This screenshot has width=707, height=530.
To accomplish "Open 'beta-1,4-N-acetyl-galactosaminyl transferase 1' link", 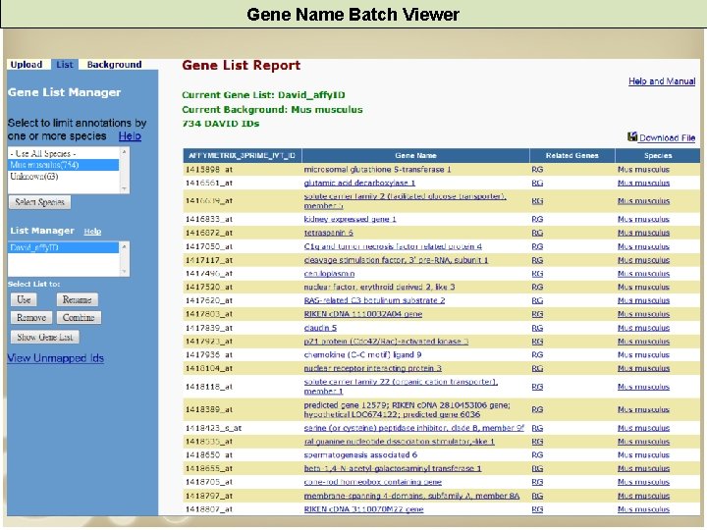I will (392, 468).
